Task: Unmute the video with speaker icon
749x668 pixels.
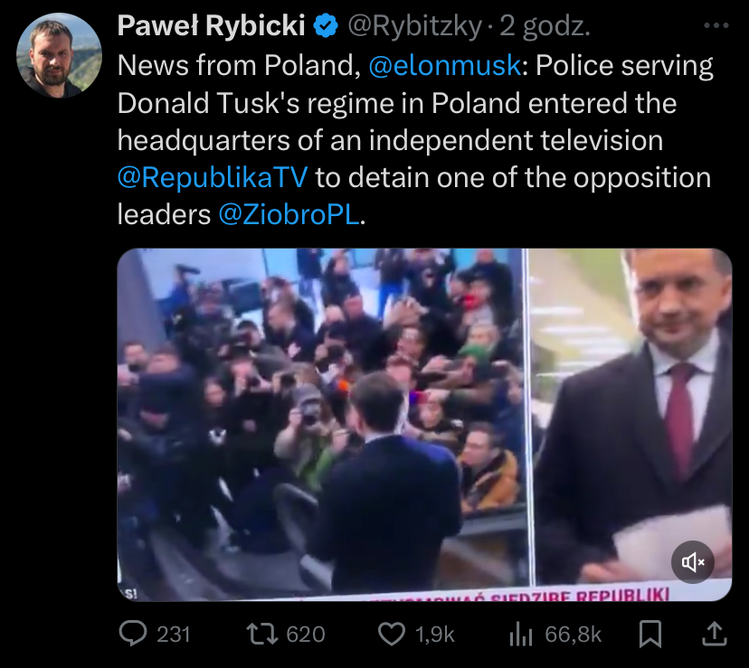Action: 693,562
